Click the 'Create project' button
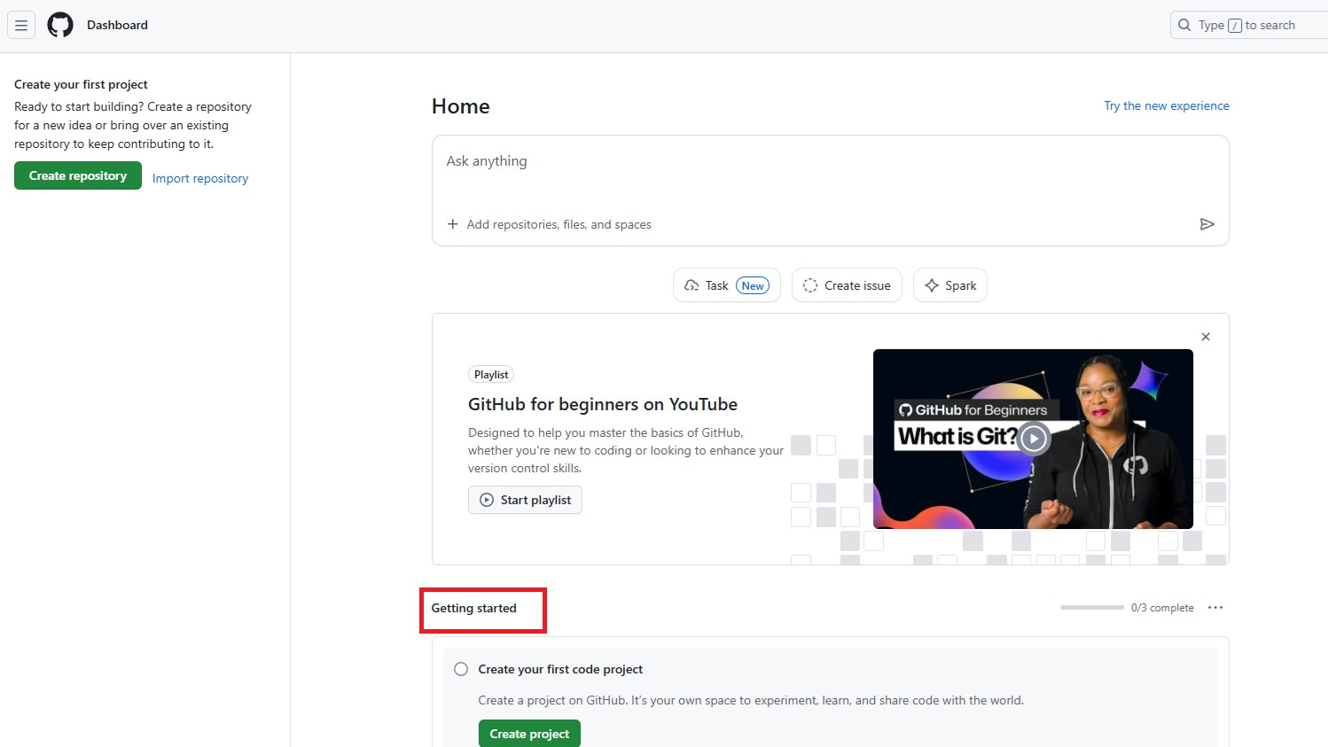 [529, 734]
